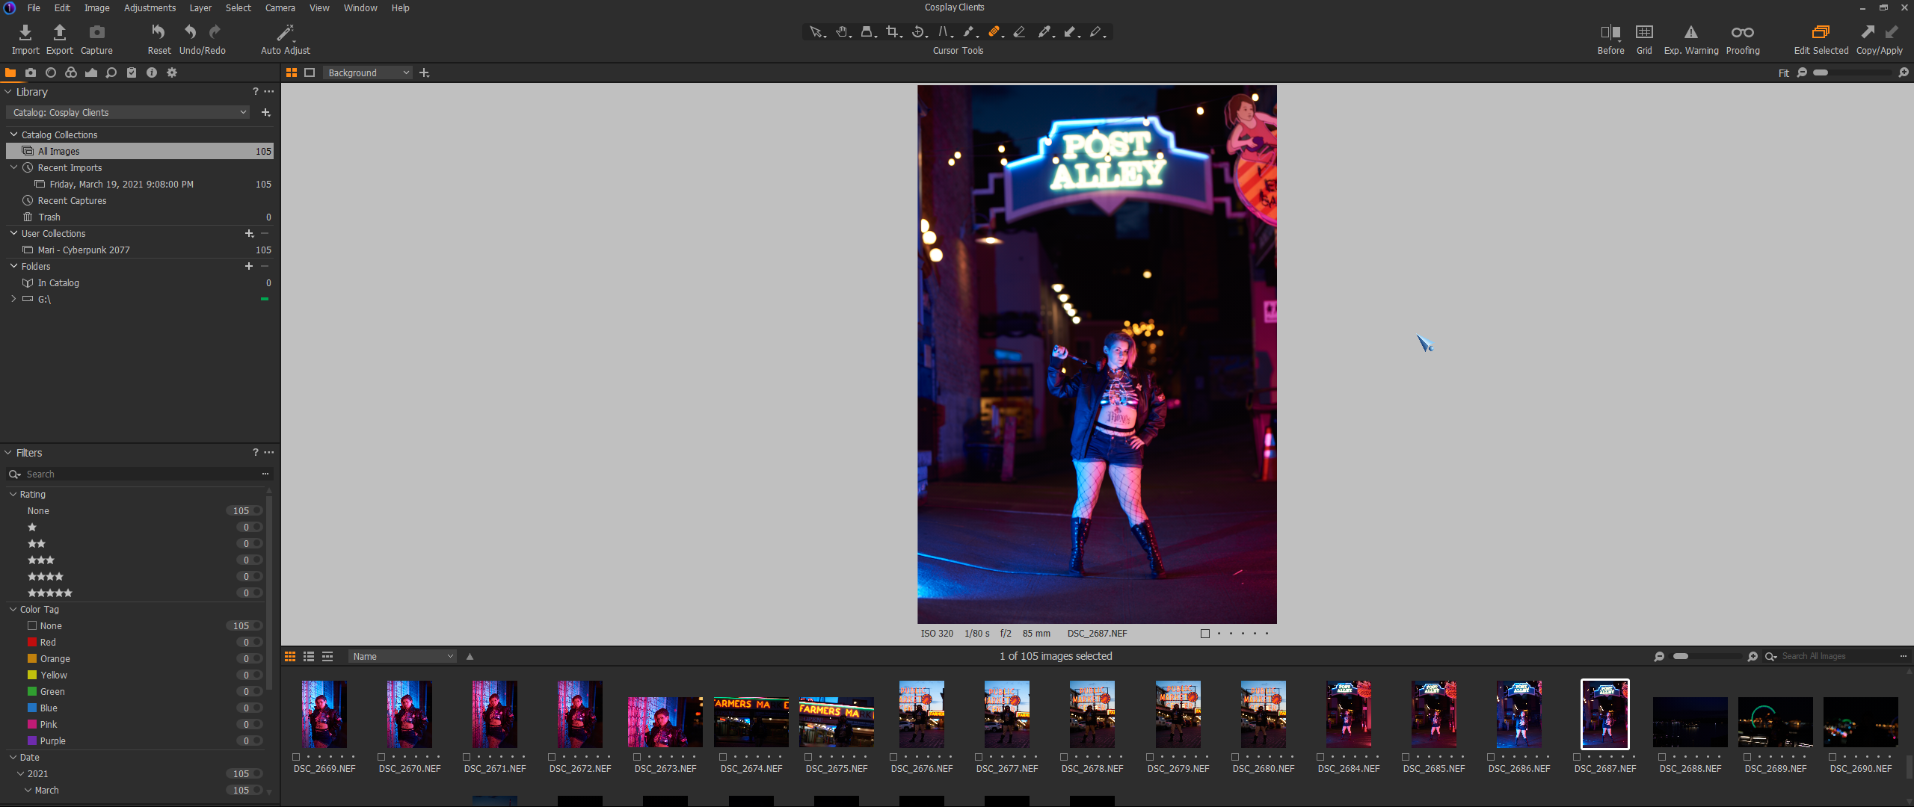Enable the Exposure Warning triangle icon
1914x807 pixels.
(x=1690, y=32)
